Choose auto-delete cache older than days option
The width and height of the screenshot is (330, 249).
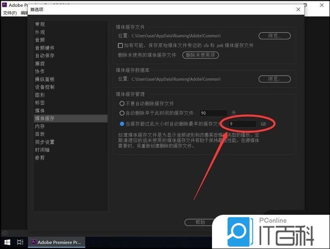122,113
